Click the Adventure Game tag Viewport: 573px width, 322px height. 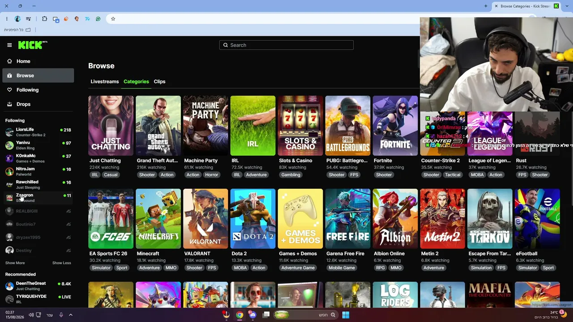pyautogui.click(x=298, y=268)
